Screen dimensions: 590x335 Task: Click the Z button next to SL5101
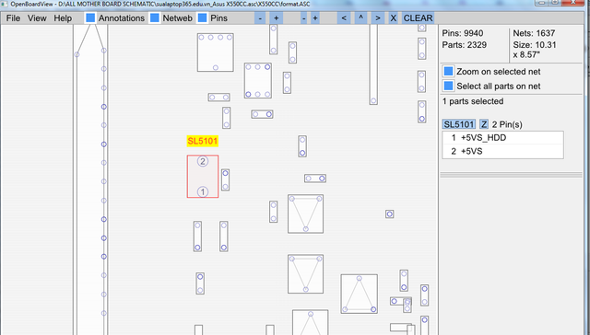pyautogui.click(x=484, y=124)
